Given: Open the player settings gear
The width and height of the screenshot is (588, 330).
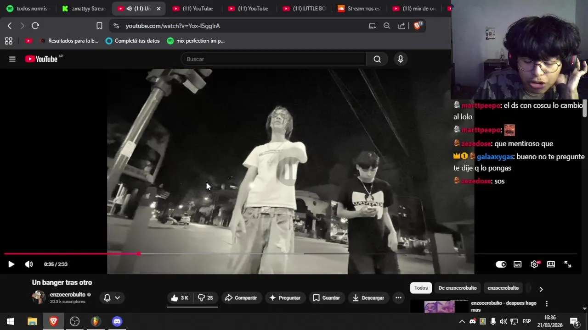Looking at the screenshot, I should (534, 264).
